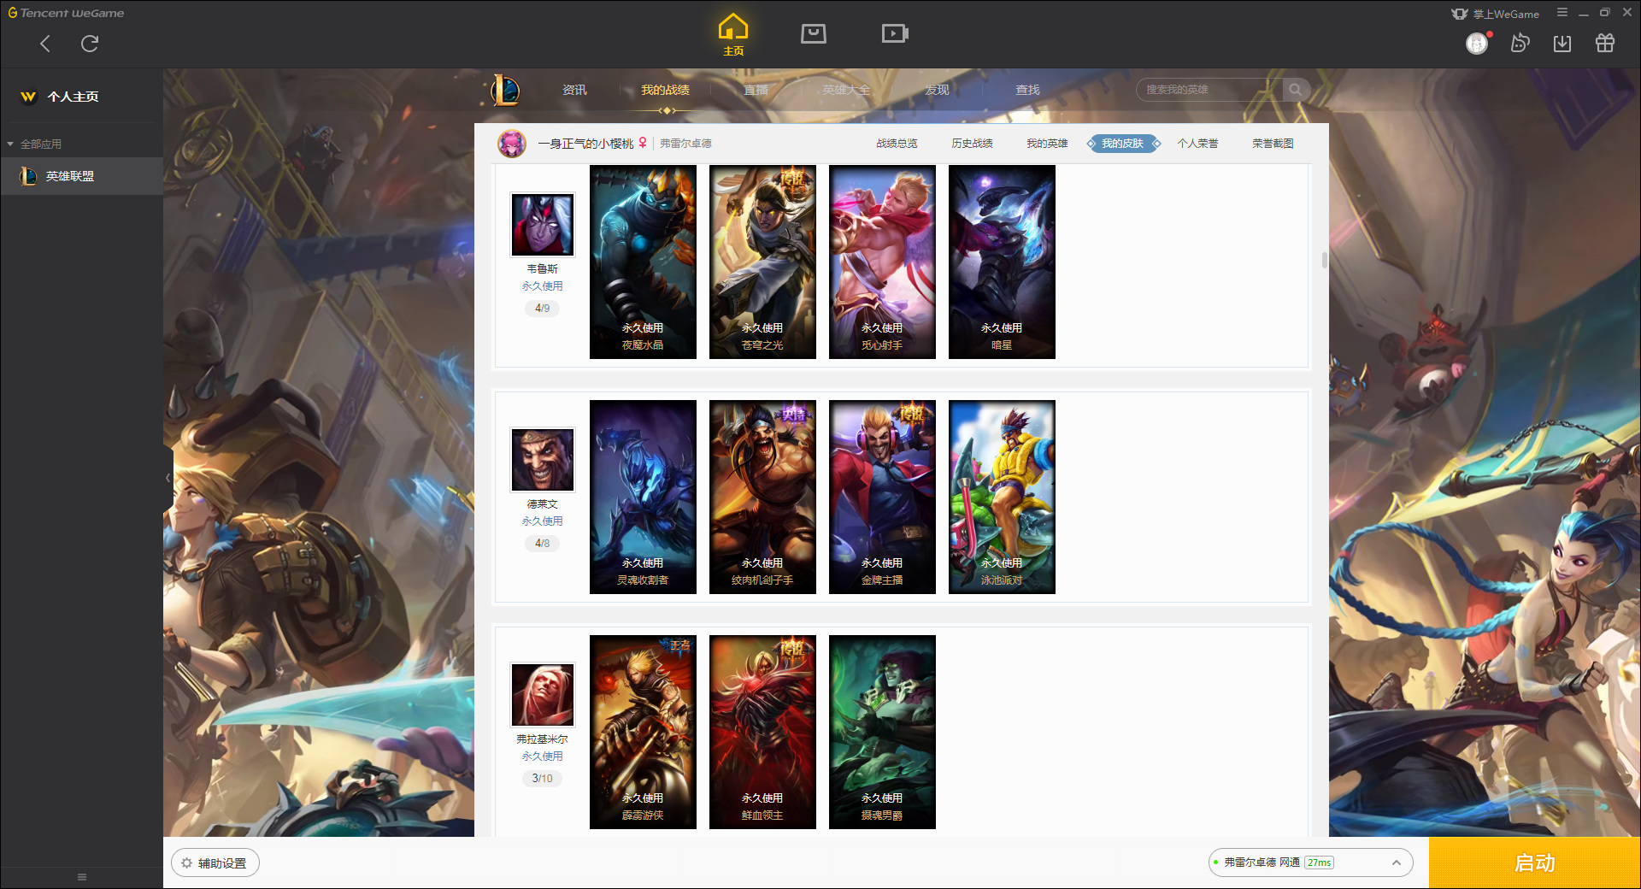Screen dimensions: 1641x889
Task: Open the 鲜血领主 skin card
Action: pos(762,732)
